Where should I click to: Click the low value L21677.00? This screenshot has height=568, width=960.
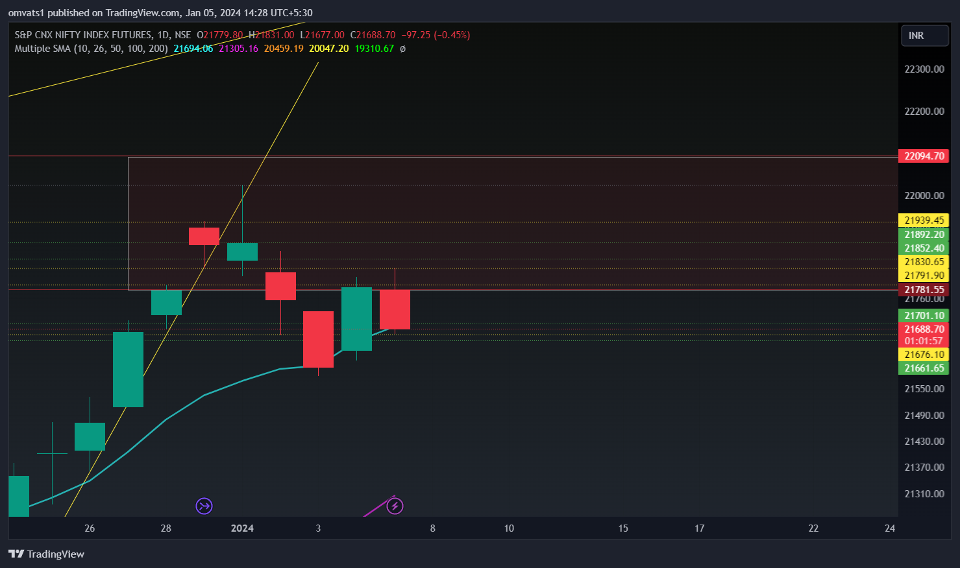click(322, 35)
